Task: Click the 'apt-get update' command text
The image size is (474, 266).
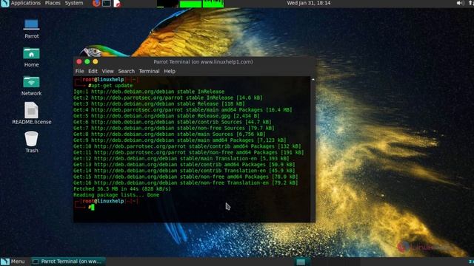Action: [x=112, y=86]
